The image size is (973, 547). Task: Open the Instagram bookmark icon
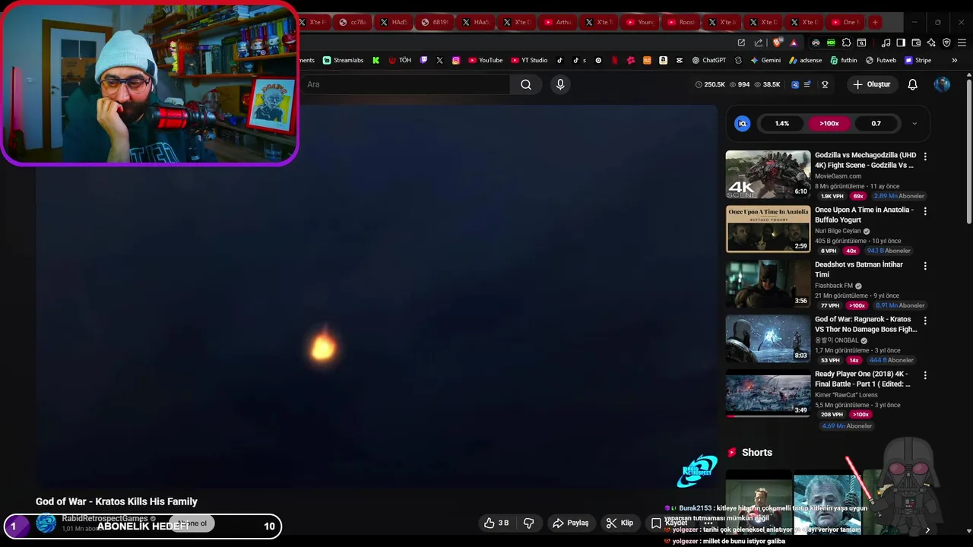pos(456,60)
